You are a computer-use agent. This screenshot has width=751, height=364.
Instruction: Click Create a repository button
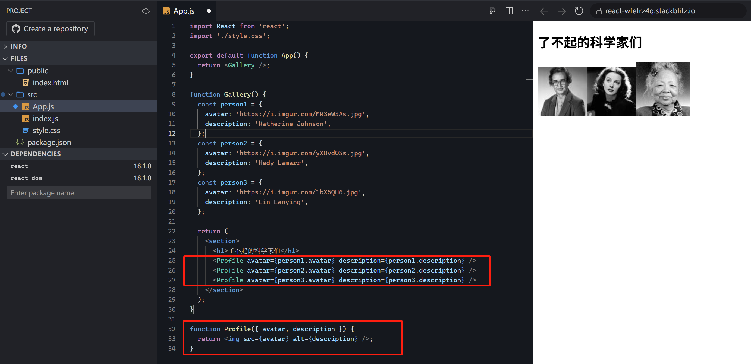tap(50, 29)
